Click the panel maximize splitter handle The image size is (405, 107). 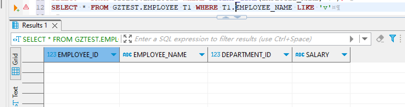232,17
